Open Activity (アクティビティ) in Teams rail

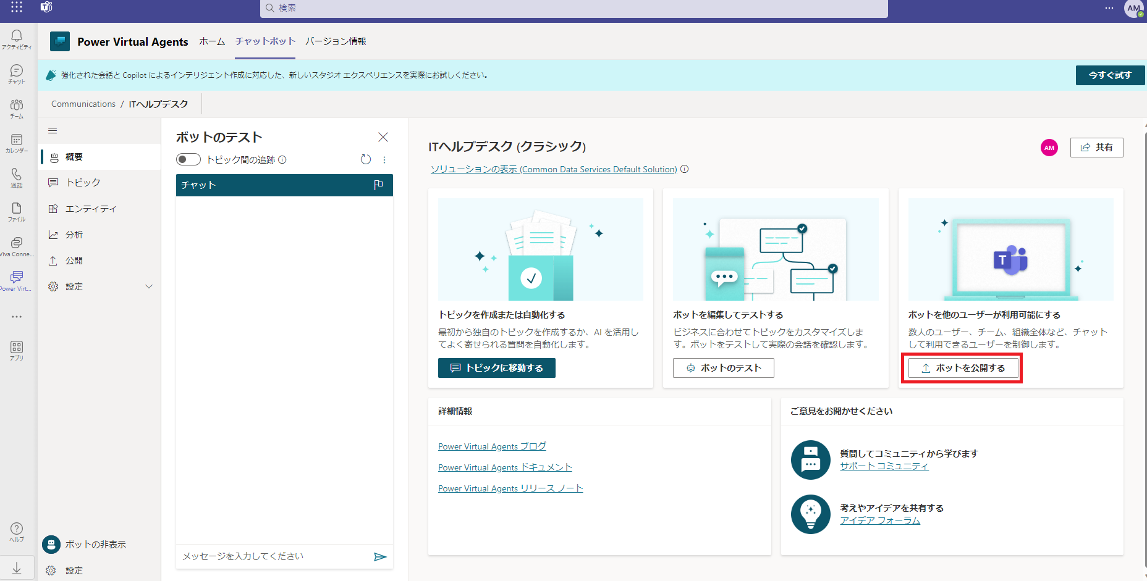pos(17,40)
